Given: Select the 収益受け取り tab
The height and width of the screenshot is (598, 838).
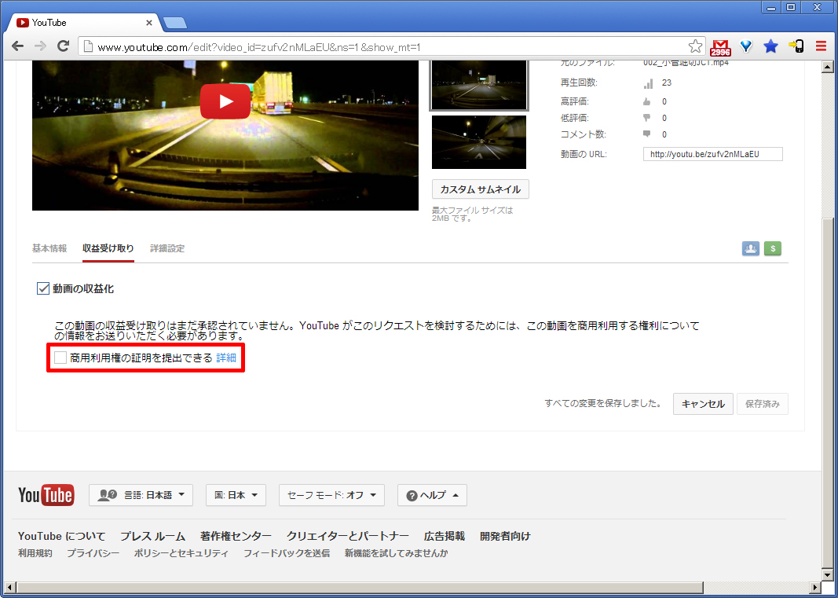Looking at the screenshot, I should [108, 248].
